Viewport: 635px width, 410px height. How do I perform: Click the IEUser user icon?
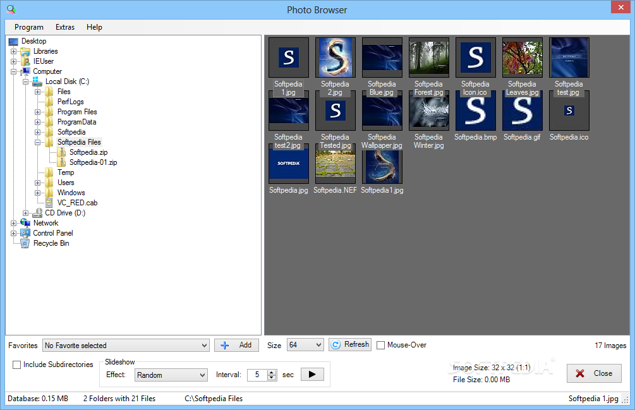point(25,61)
